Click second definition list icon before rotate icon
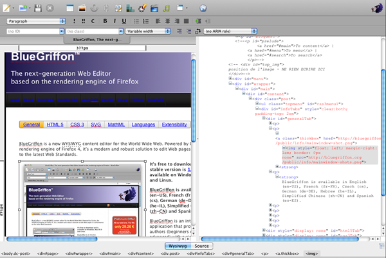Image resolution: width=386 pixels, height=258 pixels. (188, 31)
